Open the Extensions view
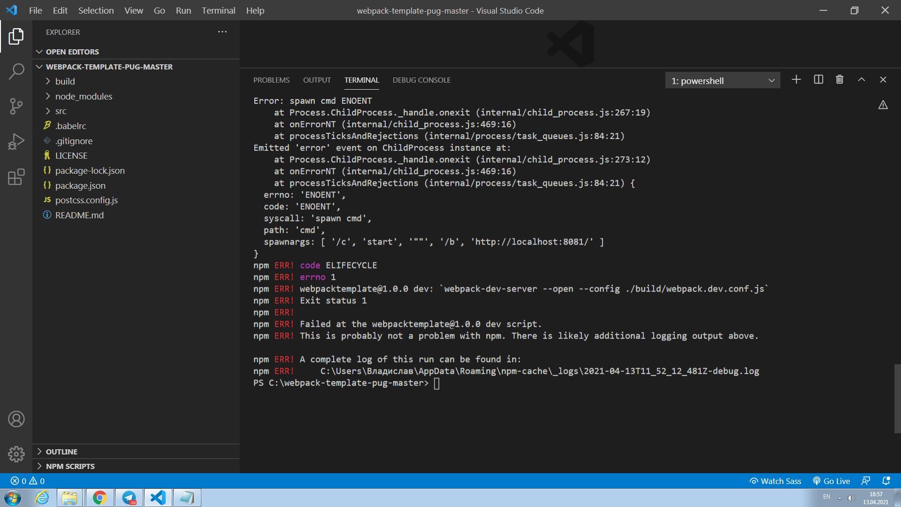The height and width of the screenshot is (507, 901). (16, 177)
